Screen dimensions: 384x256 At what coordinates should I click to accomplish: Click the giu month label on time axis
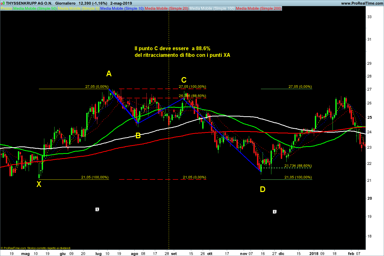[x=62, y=254]
